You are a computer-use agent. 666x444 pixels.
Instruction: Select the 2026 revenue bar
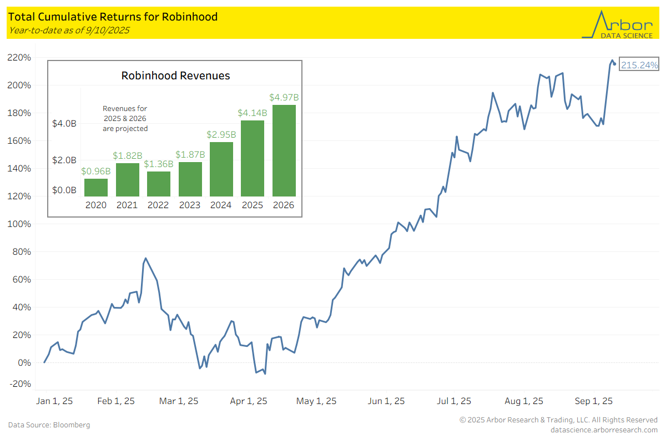[284, 150]
